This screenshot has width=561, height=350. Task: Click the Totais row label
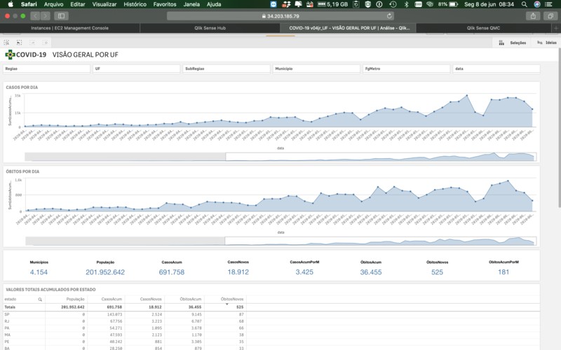(10, 307)
